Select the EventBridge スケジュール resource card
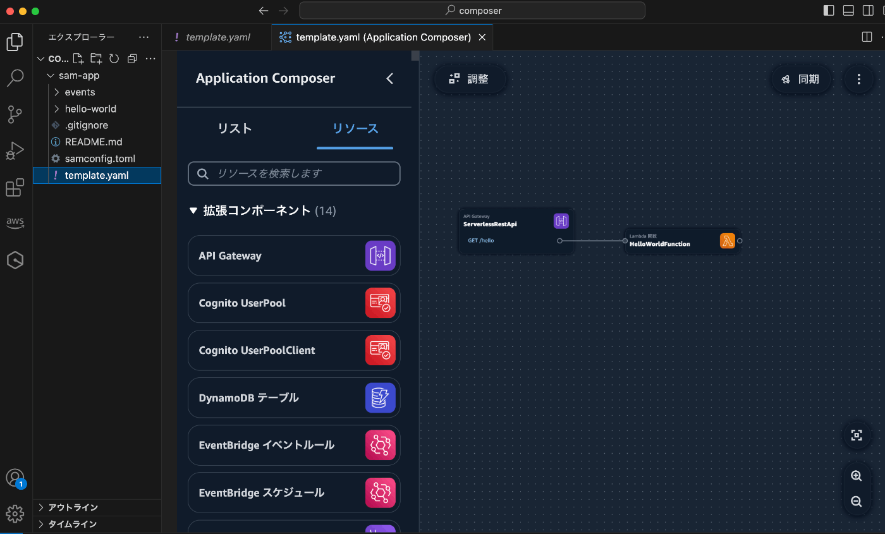Viewport: 885px width, 534px height. (294, 492)
